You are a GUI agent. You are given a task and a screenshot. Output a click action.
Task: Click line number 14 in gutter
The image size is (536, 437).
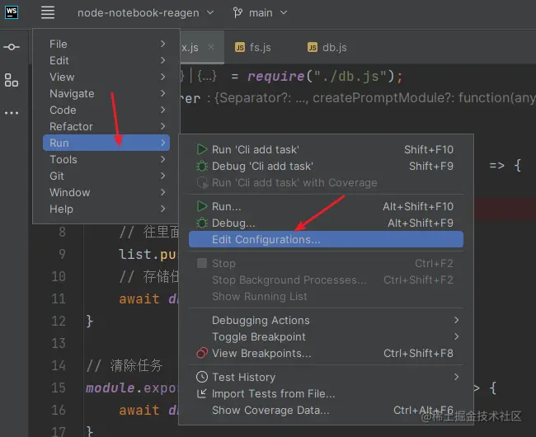59,365
